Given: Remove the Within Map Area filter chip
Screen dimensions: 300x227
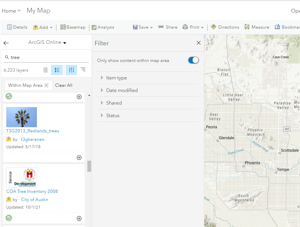Looking at the screenshot, I should click(x=46, y=85).
